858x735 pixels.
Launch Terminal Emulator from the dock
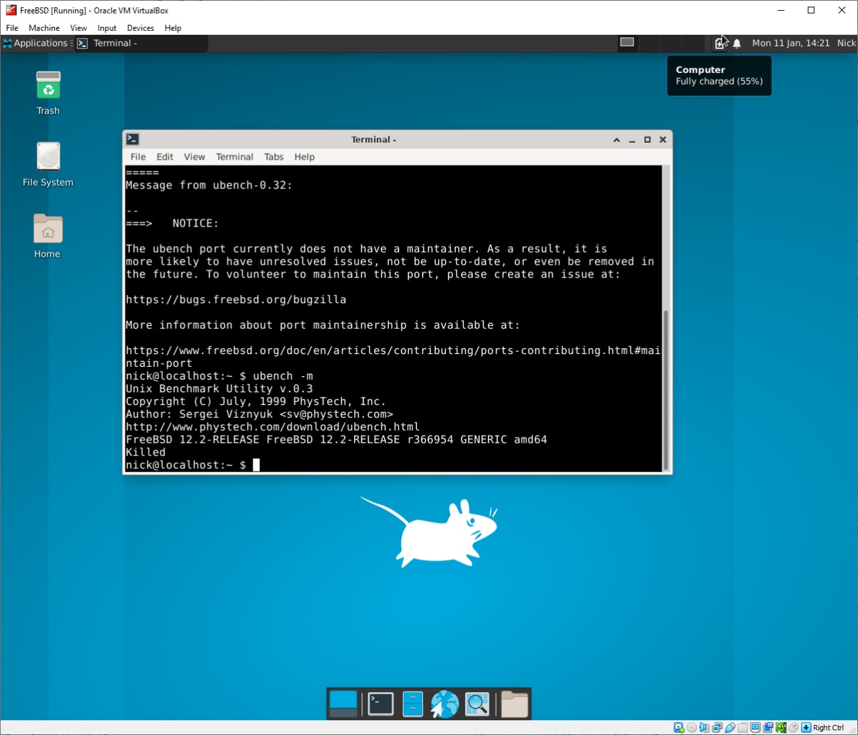pos(381,704)
